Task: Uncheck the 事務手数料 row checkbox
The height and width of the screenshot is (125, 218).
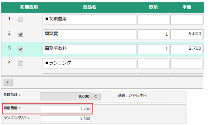Action: coord(21,49)
